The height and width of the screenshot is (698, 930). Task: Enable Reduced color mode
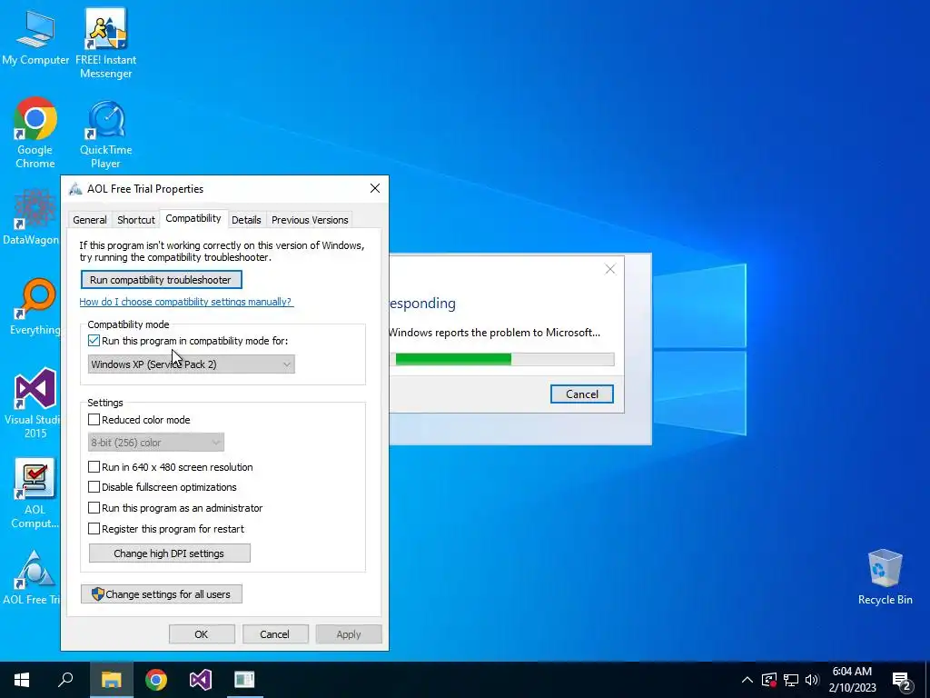pyautogui.click(x=94, y=420)
